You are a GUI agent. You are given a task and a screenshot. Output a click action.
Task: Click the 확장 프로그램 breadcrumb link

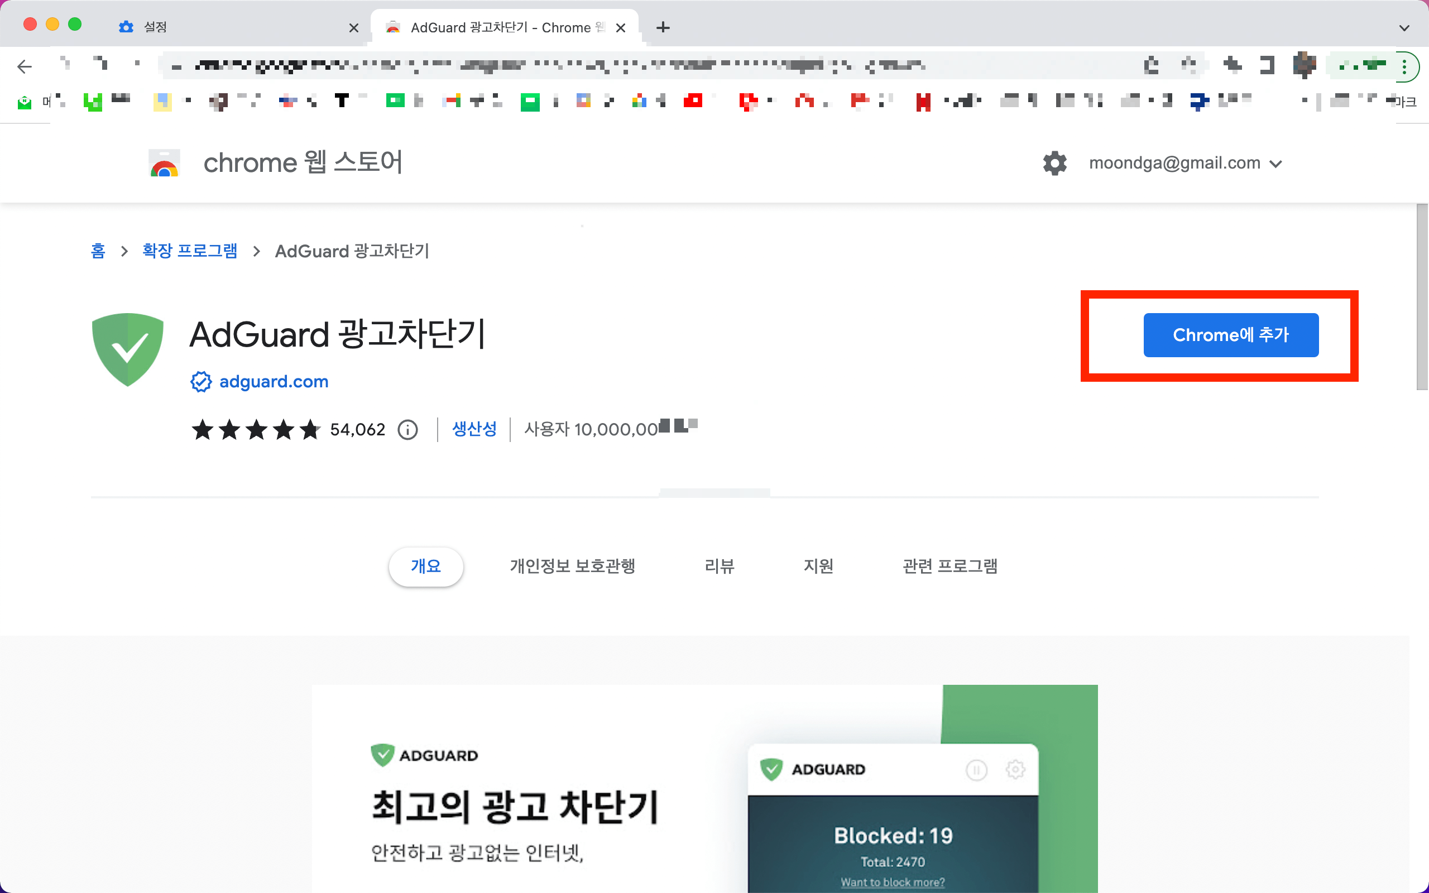(190, 251)
